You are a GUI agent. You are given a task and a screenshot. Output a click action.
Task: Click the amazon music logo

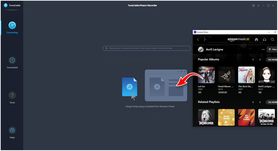click(238, 39)
